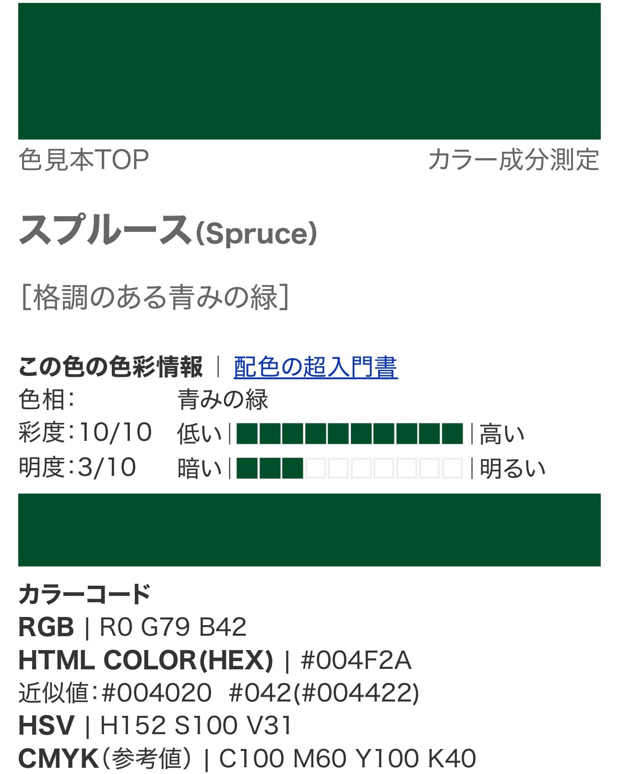Click the CMYK value C100 M60 Y100 K40
The width and height of the screenshot is (619, 774).
347,759
